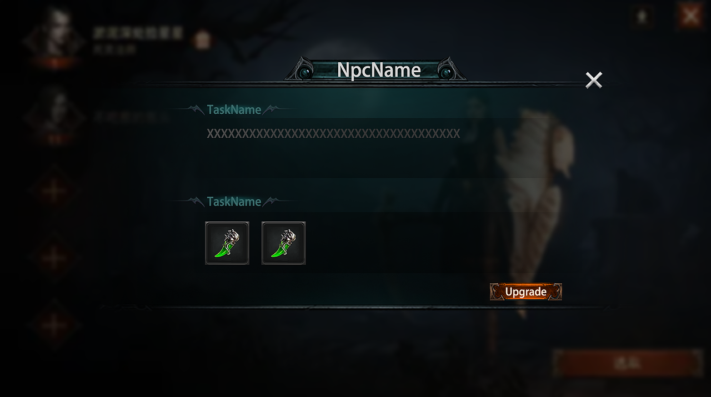
Task: Select the top character portrait in sidebar
Action: 54,36
